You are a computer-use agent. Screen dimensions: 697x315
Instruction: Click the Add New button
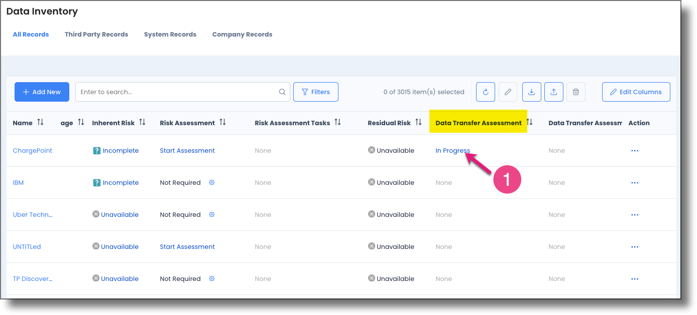[x=42, y=92]
